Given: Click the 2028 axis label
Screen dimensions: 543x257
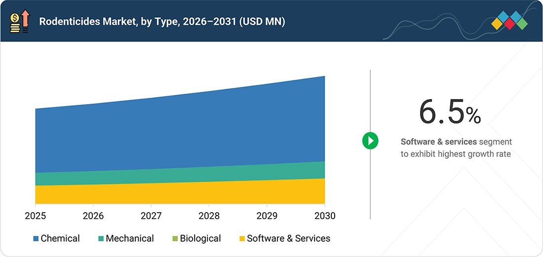Looking at the screenshot, I should pos(209,216).
